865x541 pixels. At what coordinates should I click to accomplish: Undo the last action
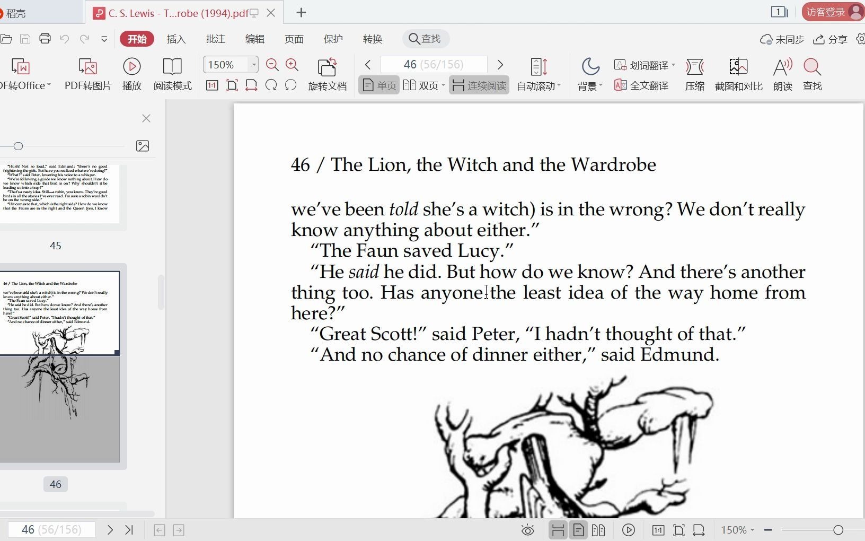(x=65, y=39)
